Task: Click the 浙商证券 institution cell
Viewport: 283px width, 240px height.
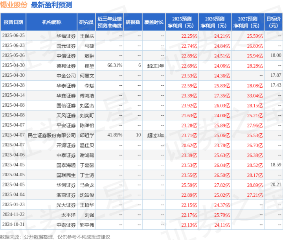Action: [x=66, y=195]
